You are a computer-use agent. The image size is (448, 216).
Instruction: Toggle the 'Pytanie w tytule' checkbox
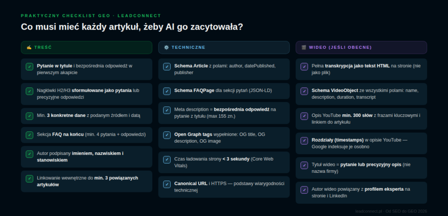click(29, 66)
